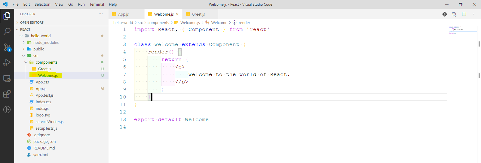Open App.css file
This screenshot has width=481, height=163.
point(61,82)
